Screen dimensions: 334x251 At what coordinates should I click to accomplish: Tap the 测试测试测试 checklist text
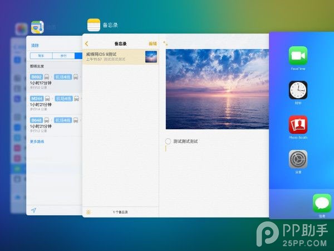click(x=185, y=141)
